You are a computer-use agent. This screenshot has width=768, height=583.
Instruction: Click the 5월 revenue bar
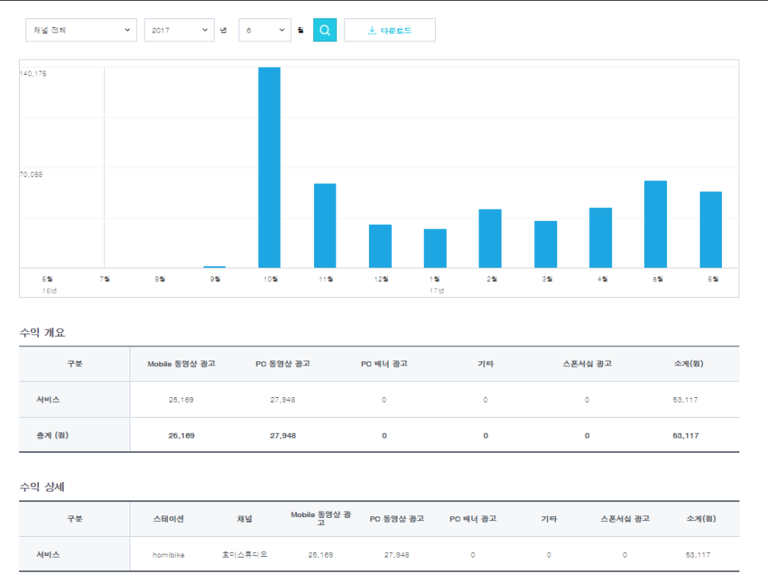(655, 224)
